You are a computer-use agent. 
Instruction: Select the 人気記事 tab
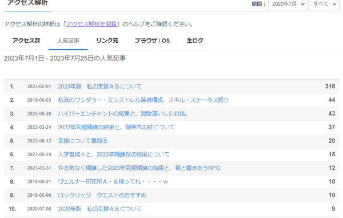point(68,41)
